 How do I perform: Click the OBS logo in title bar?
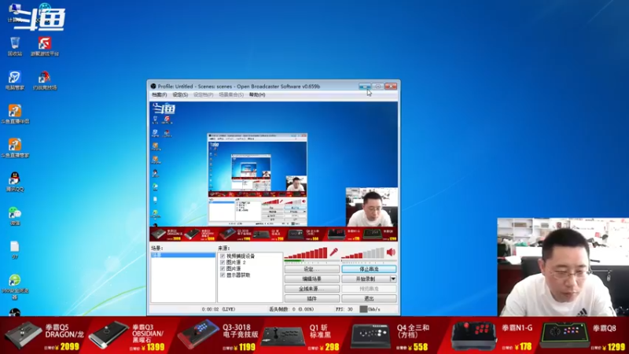point(153,87)
